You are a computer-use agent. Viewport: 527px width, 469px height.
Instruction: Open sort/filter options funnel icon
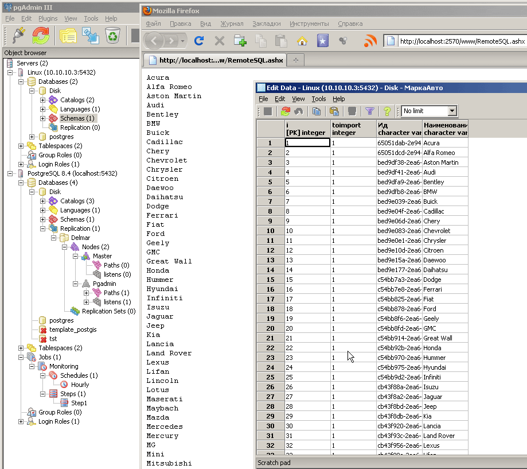click(370, 111)
